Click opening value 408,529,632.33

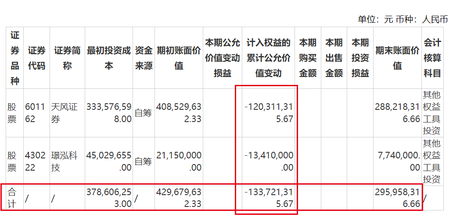point(179,113)
